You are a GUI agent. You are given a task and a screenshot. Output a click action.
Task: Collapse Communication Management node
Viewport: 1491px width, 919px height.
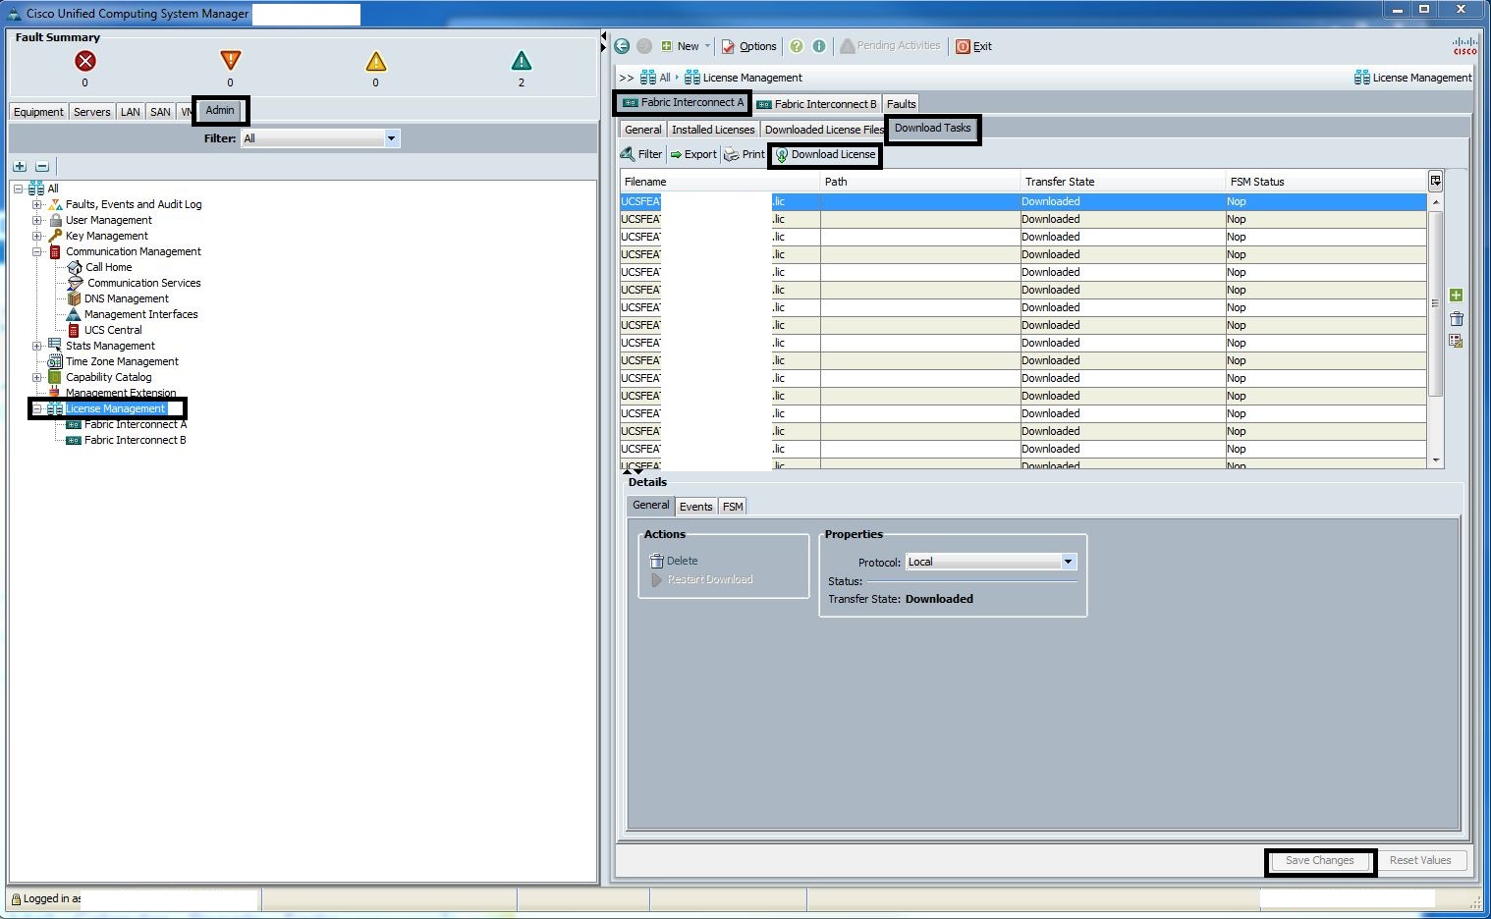37,251
